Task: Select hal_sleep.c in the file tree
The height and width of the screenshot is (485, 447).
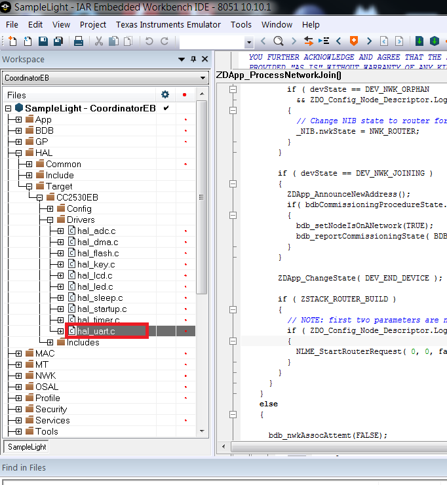Action: pos(100,298)
